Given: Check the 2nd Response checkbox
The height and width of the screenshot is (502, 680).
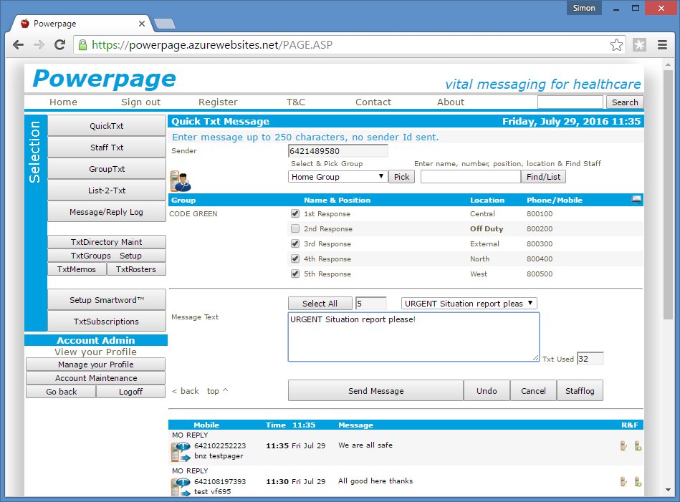Looking at the screenshot, I should (295, 229).
